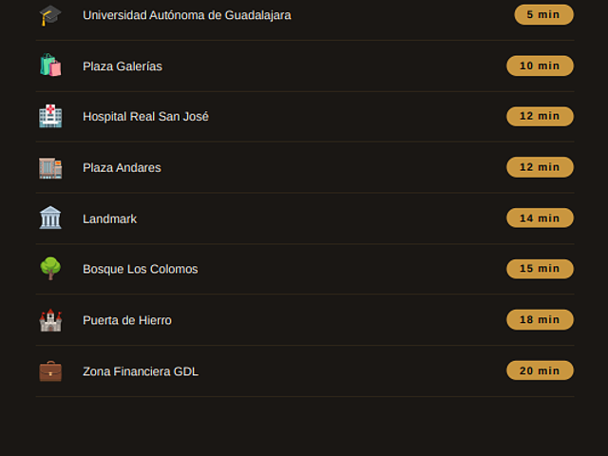608x456 pixels.
Task: Click the graduation cap icon
Action: pyautogui.click(x=50, y=15)
